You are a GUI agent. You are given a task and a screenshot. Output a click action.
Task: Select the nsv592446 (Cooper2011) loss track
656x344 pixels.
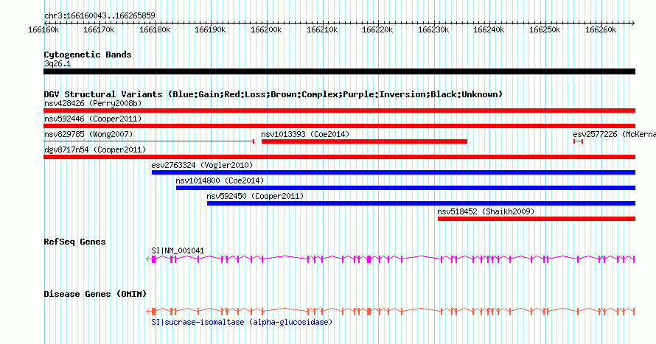click(x=339, y=126)
